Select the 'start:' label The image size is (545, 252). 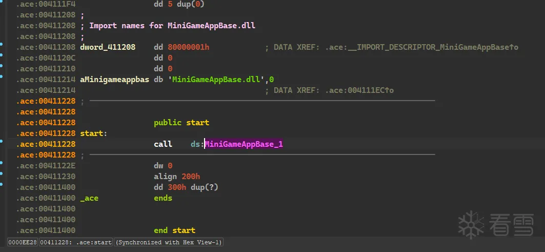click(x=94, y=133)
